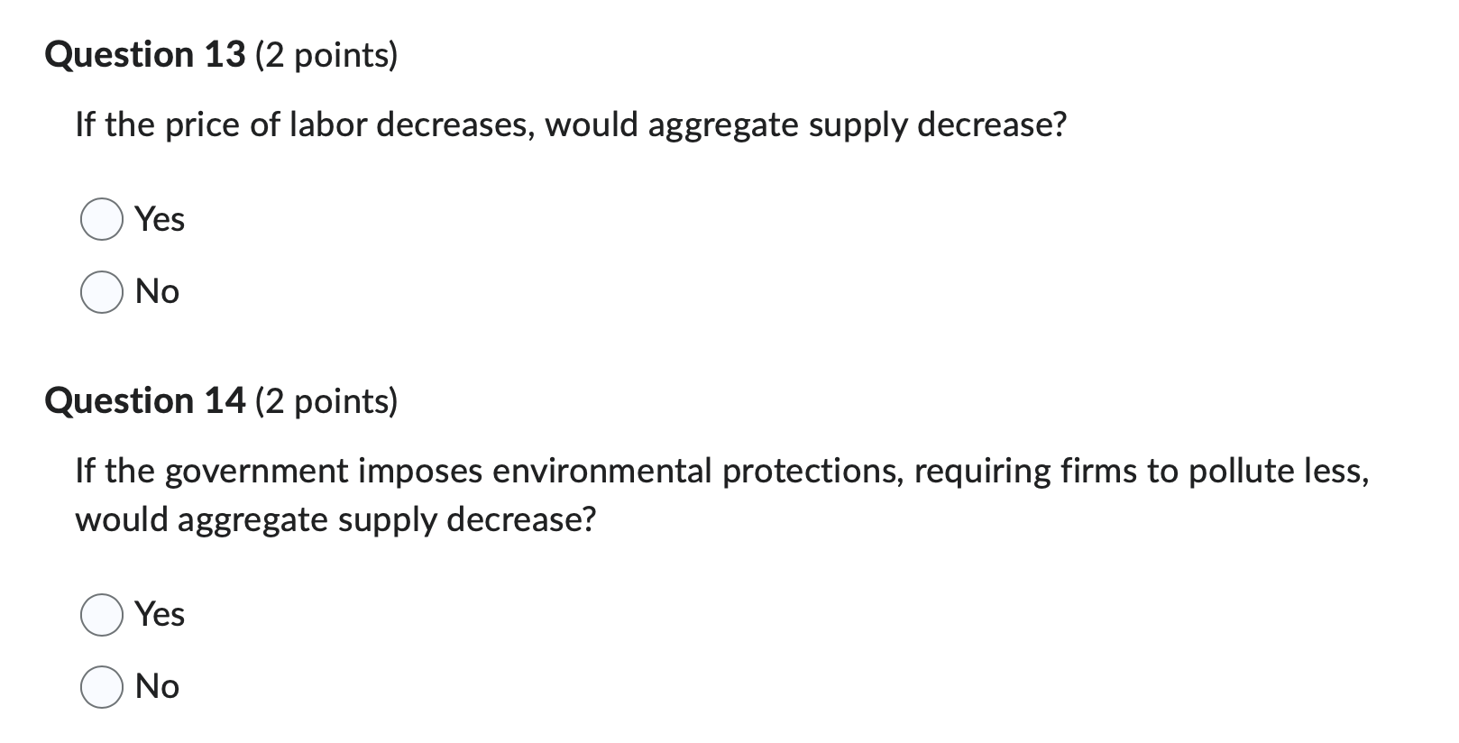
Task: Click the No label under Question 14
Action: [x=156, y=686]
